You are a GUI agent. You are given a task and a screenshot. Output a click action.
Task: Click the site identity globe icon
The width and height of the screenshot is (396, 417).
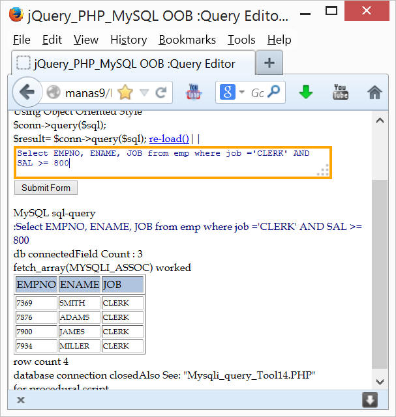coord(53,93)
